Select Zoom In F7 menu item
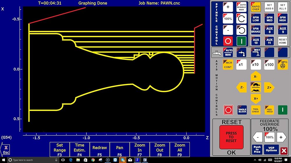Image resolution: width=291 pixels, height=163 pixels. pos(140,150)
